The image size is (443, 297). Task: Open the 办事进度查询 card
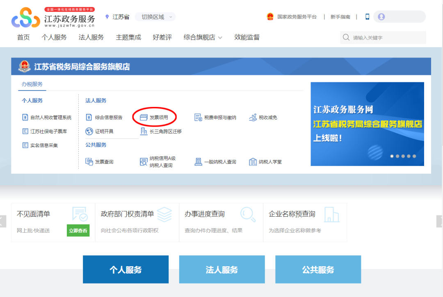point(221,222)
